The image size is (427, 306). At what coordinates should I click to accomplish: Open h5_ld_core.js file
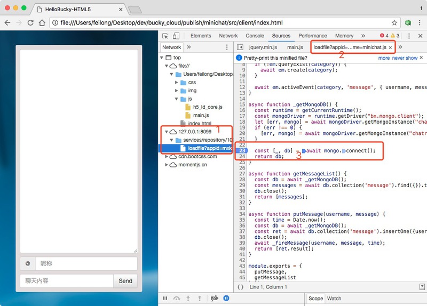click(208, 107)
